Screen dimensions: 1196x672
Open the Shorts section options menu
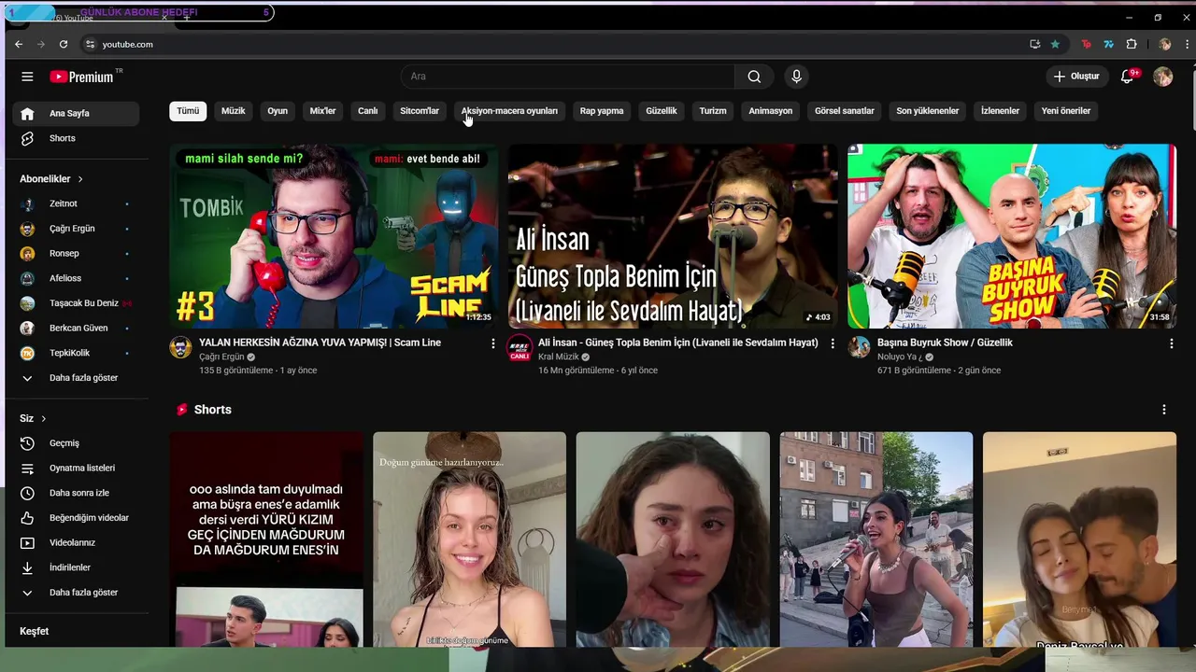tap(1163, 410)
